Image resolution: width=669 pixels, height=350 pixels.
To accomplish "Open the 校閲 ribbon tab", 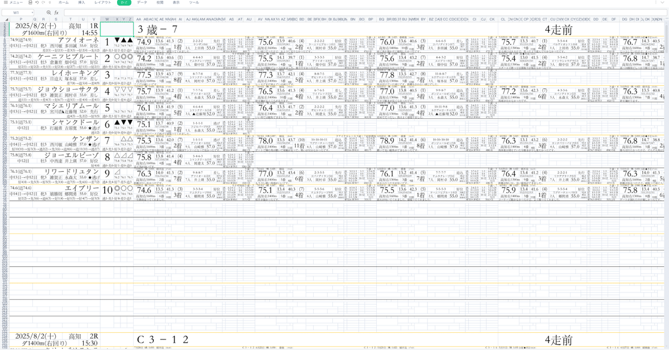I will click(160, 3).
